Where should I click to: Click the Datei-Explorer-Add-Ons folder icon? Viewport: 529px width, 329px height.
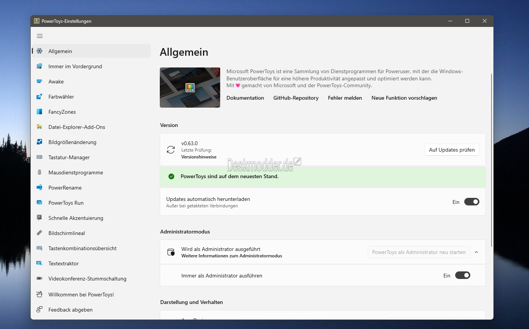39,127
